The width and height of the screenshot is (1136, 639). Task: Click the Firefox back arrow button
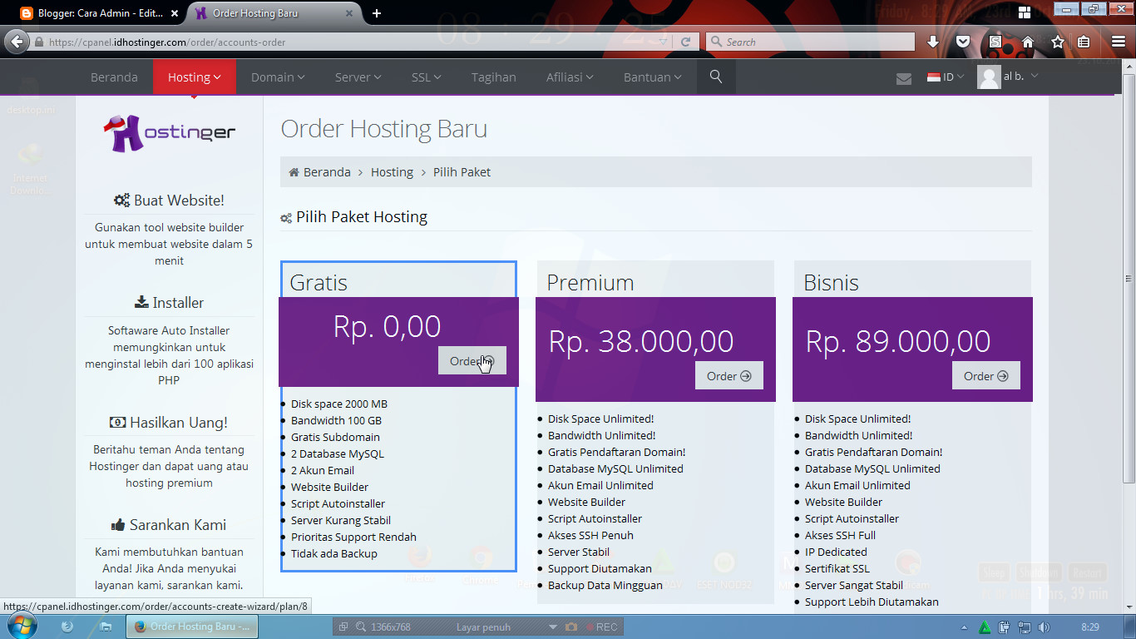pyautogui.click(x=16, y=42)
